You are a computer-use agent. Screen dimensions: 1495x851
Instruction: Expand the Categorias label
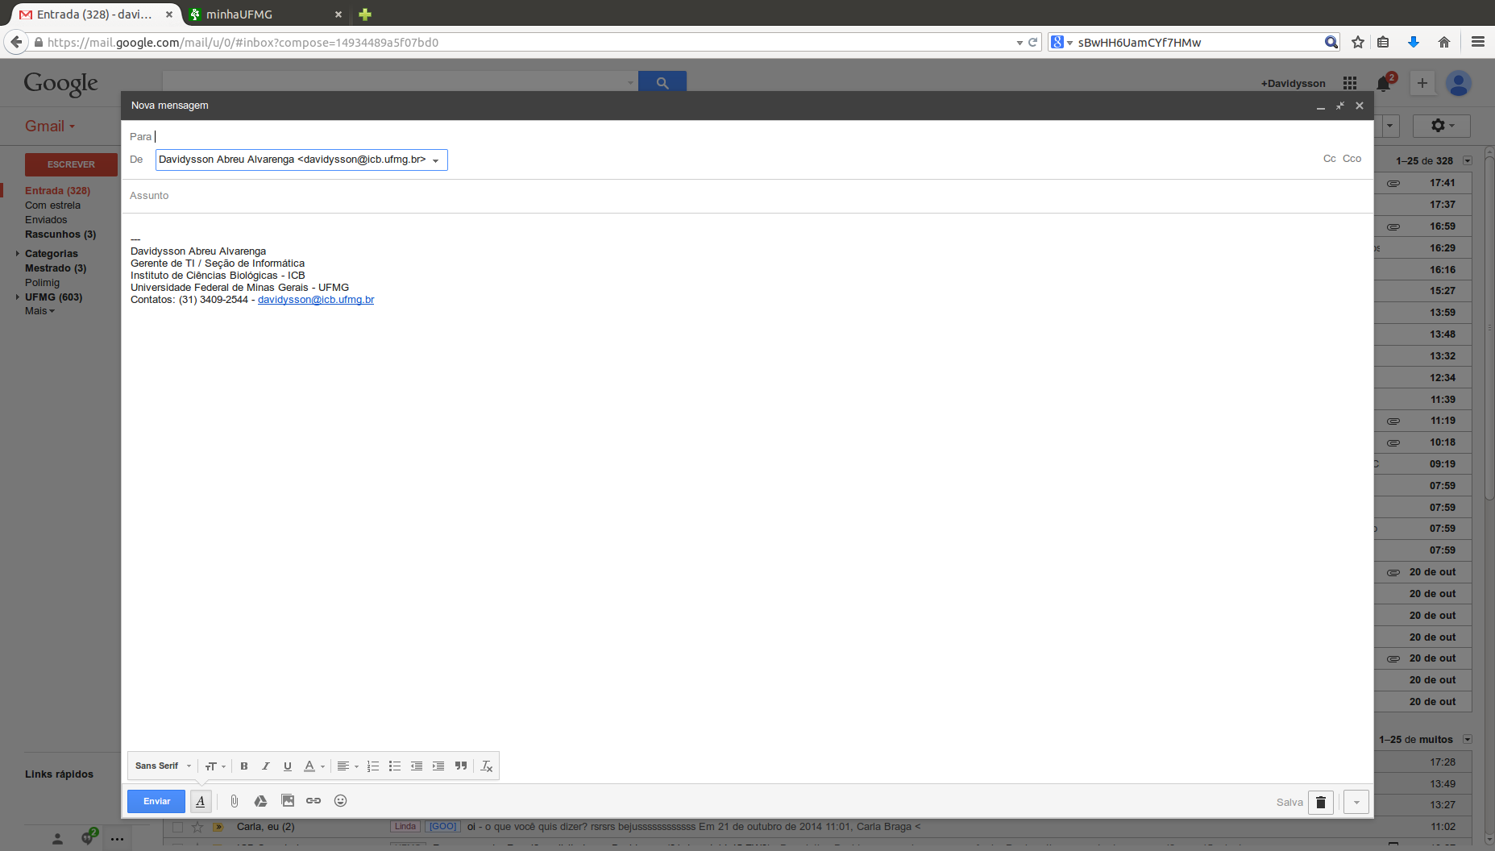pyautogui.click(x=17, y=254)
